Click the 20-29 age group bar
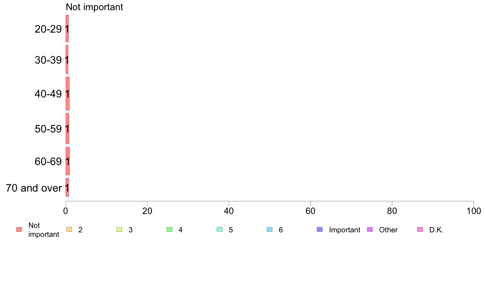The image size is (485, 300). pos(67,29)
